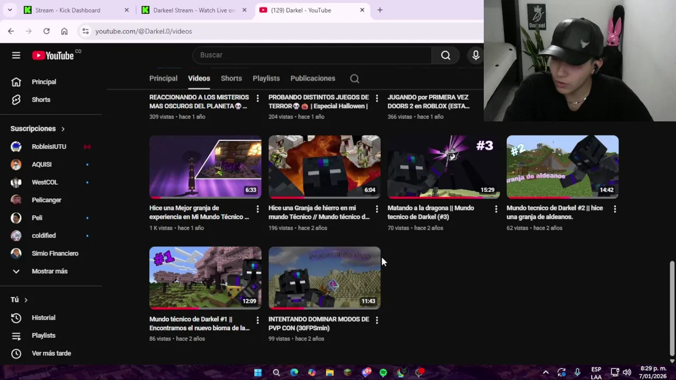Open Microsoft Edge from the taskbar
The width and height of the screenshot is (676, 380).
294,373
